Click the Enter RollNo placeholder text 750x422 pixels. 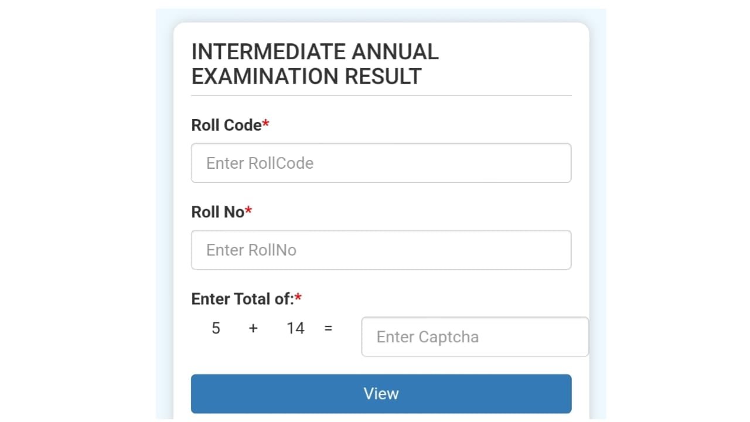(251, 250)
